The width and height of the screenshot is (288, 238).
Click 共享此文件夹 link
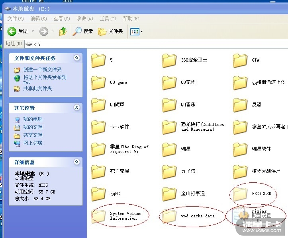click(x=37, y=89)
